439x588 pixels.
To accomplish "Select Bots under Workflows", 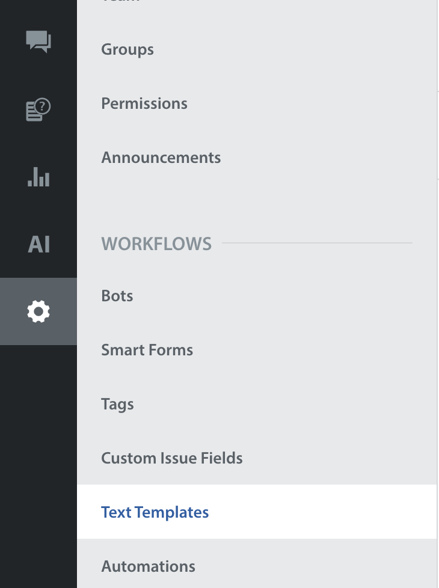I will point(117,296).
